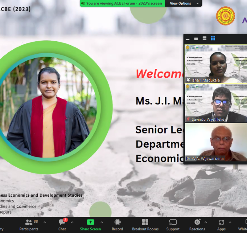Image resolution: width=247 pixels, height=233 pixels.
Task: Switch video panel to single-speaker view
Action: click(x=196, y=38)
